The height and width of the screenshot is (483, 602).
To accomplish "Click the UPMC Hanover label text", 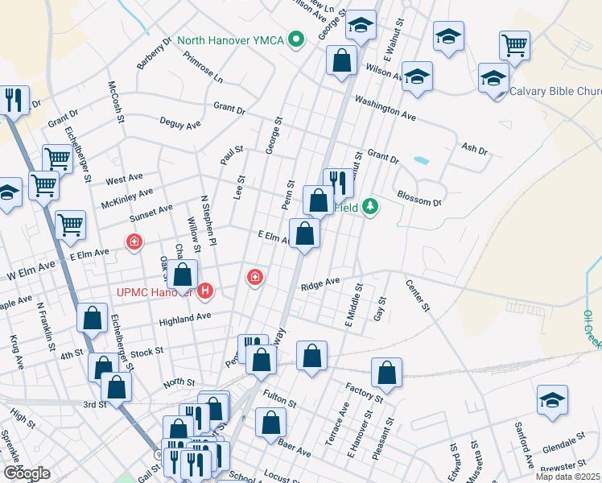I will tap(155, 292).
